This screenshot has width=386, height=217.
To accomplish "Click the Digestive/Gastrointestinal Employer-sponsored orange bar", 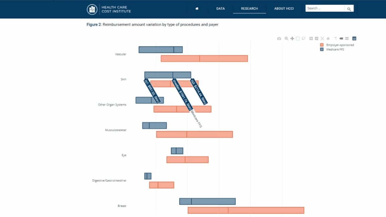I will coord(162,185).
